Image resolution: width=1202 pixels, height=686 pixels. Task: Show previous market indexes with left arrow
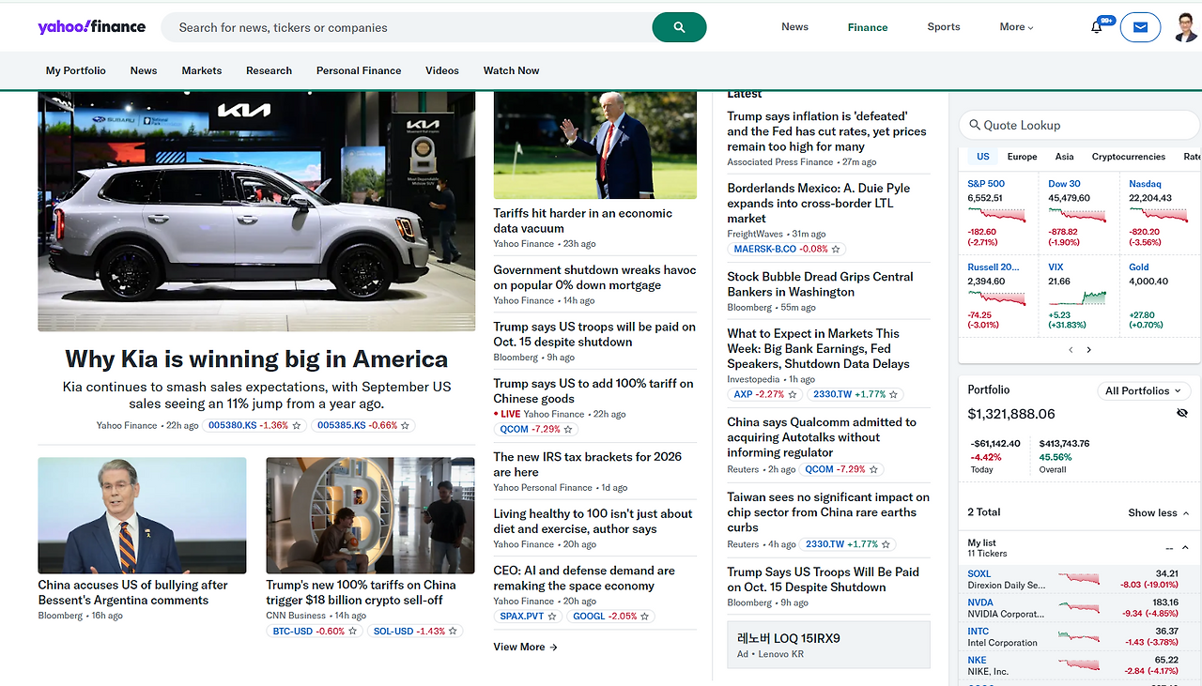pyautogui.click(x=1071, y=350)
